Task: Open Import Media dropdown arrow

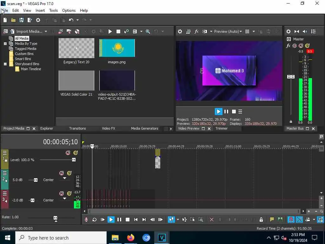Action: 46,31
